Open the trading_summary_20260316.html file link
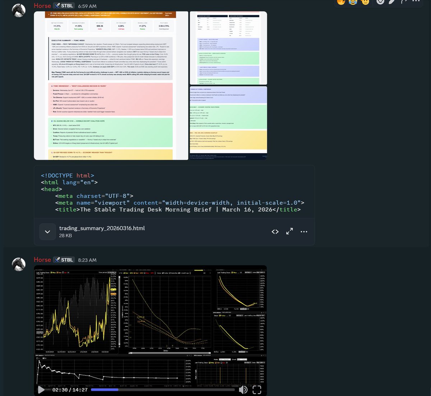Image resolution: width=431 pixels, height=396 pixels. pyautogui.click(x=102, y=228)
